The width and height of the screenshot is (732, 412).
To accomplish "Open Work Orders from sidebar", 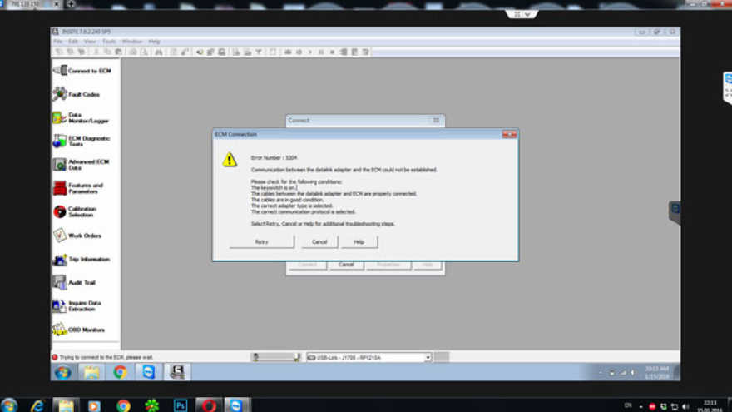I will (x=83, y=236).
